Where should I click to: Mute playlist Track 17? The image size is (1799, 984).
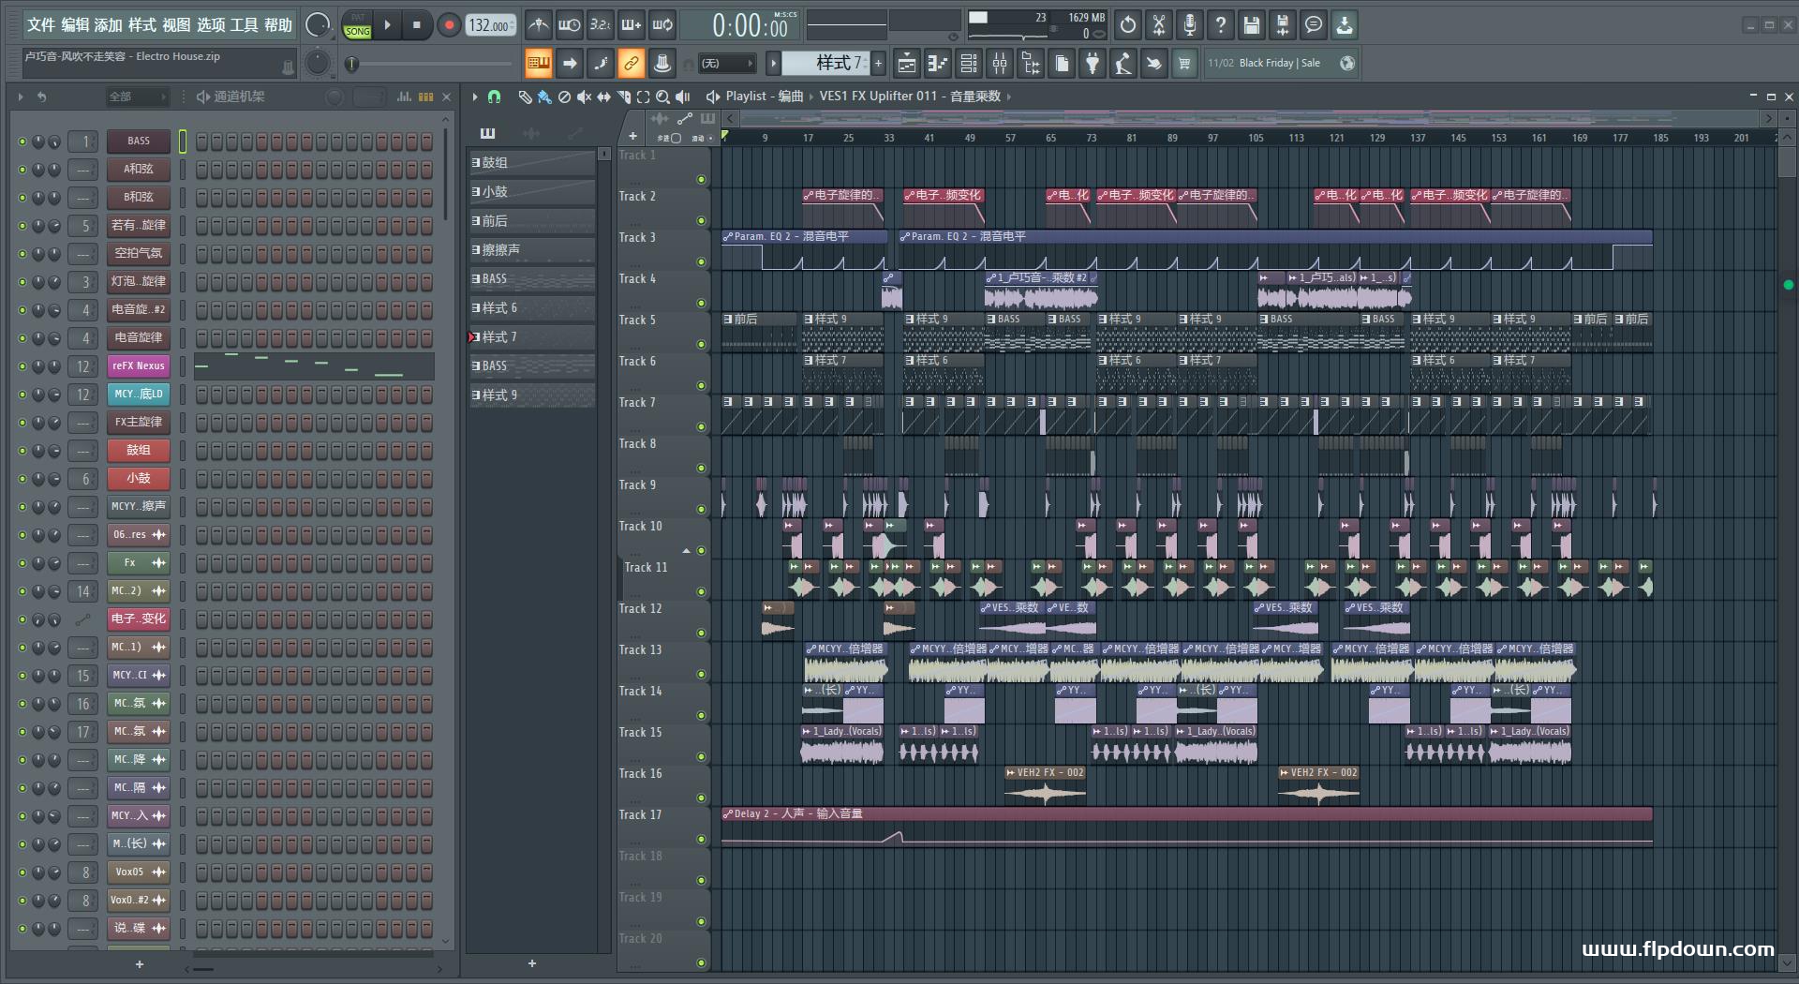(701, 840)
